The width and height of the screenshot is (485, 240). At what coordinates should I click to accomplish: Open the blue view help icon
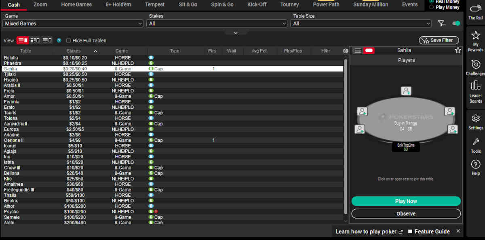click(59, 40)
